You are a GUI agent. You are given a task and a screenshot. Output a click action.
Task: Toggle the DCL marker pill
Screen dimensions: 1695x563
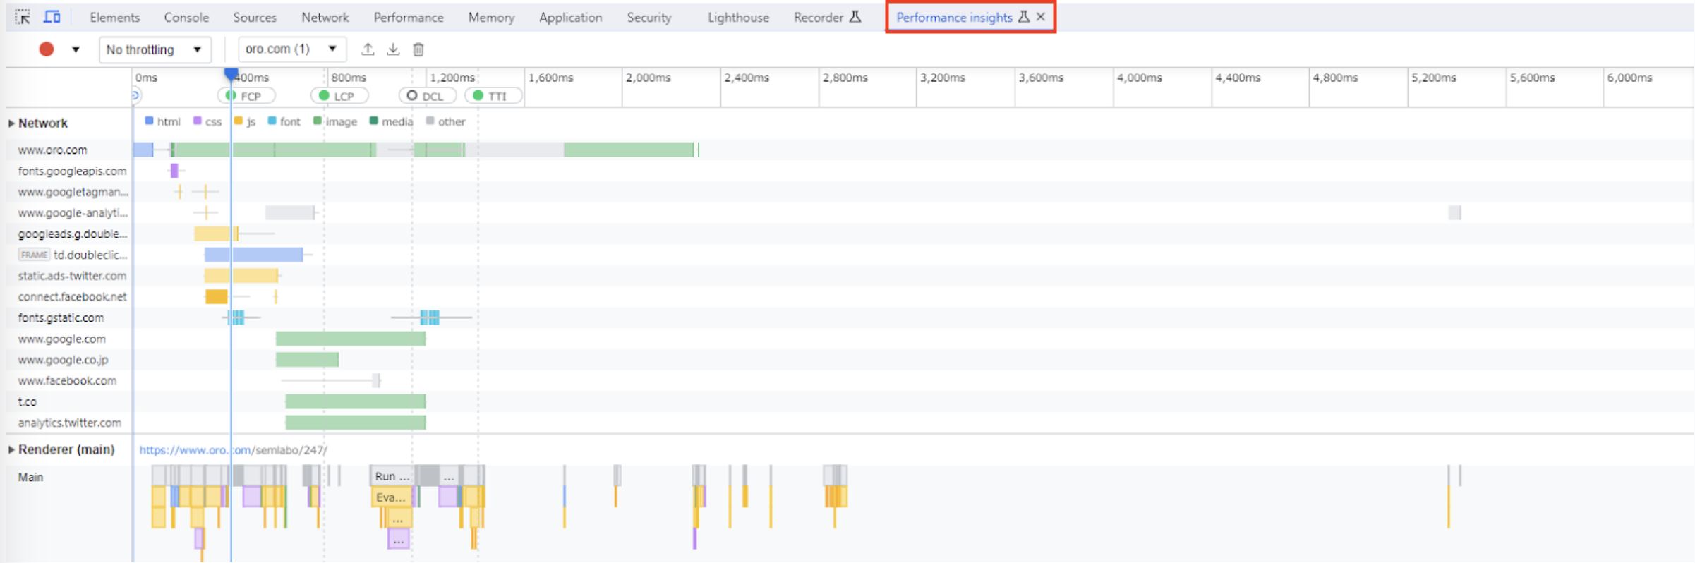click(427, 96)
